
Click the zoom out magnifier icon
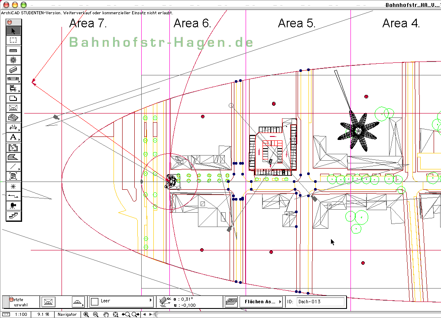tap(96, 315)
